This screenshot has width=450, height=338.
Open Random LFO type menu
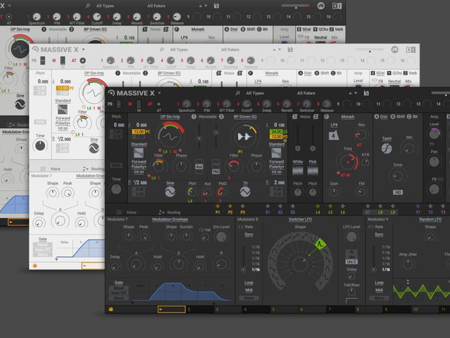tap(430, 219)
